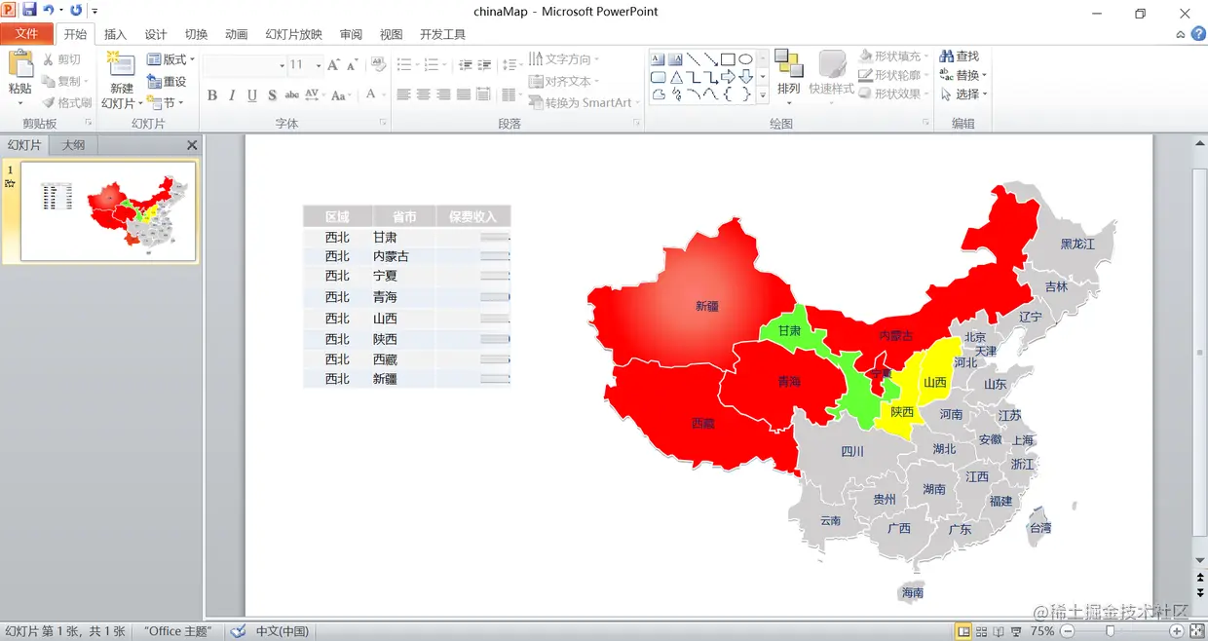Screen dimensions: 1208x641
Task: Switch to Developer (开发工具) tab
Action: point(442,34)
